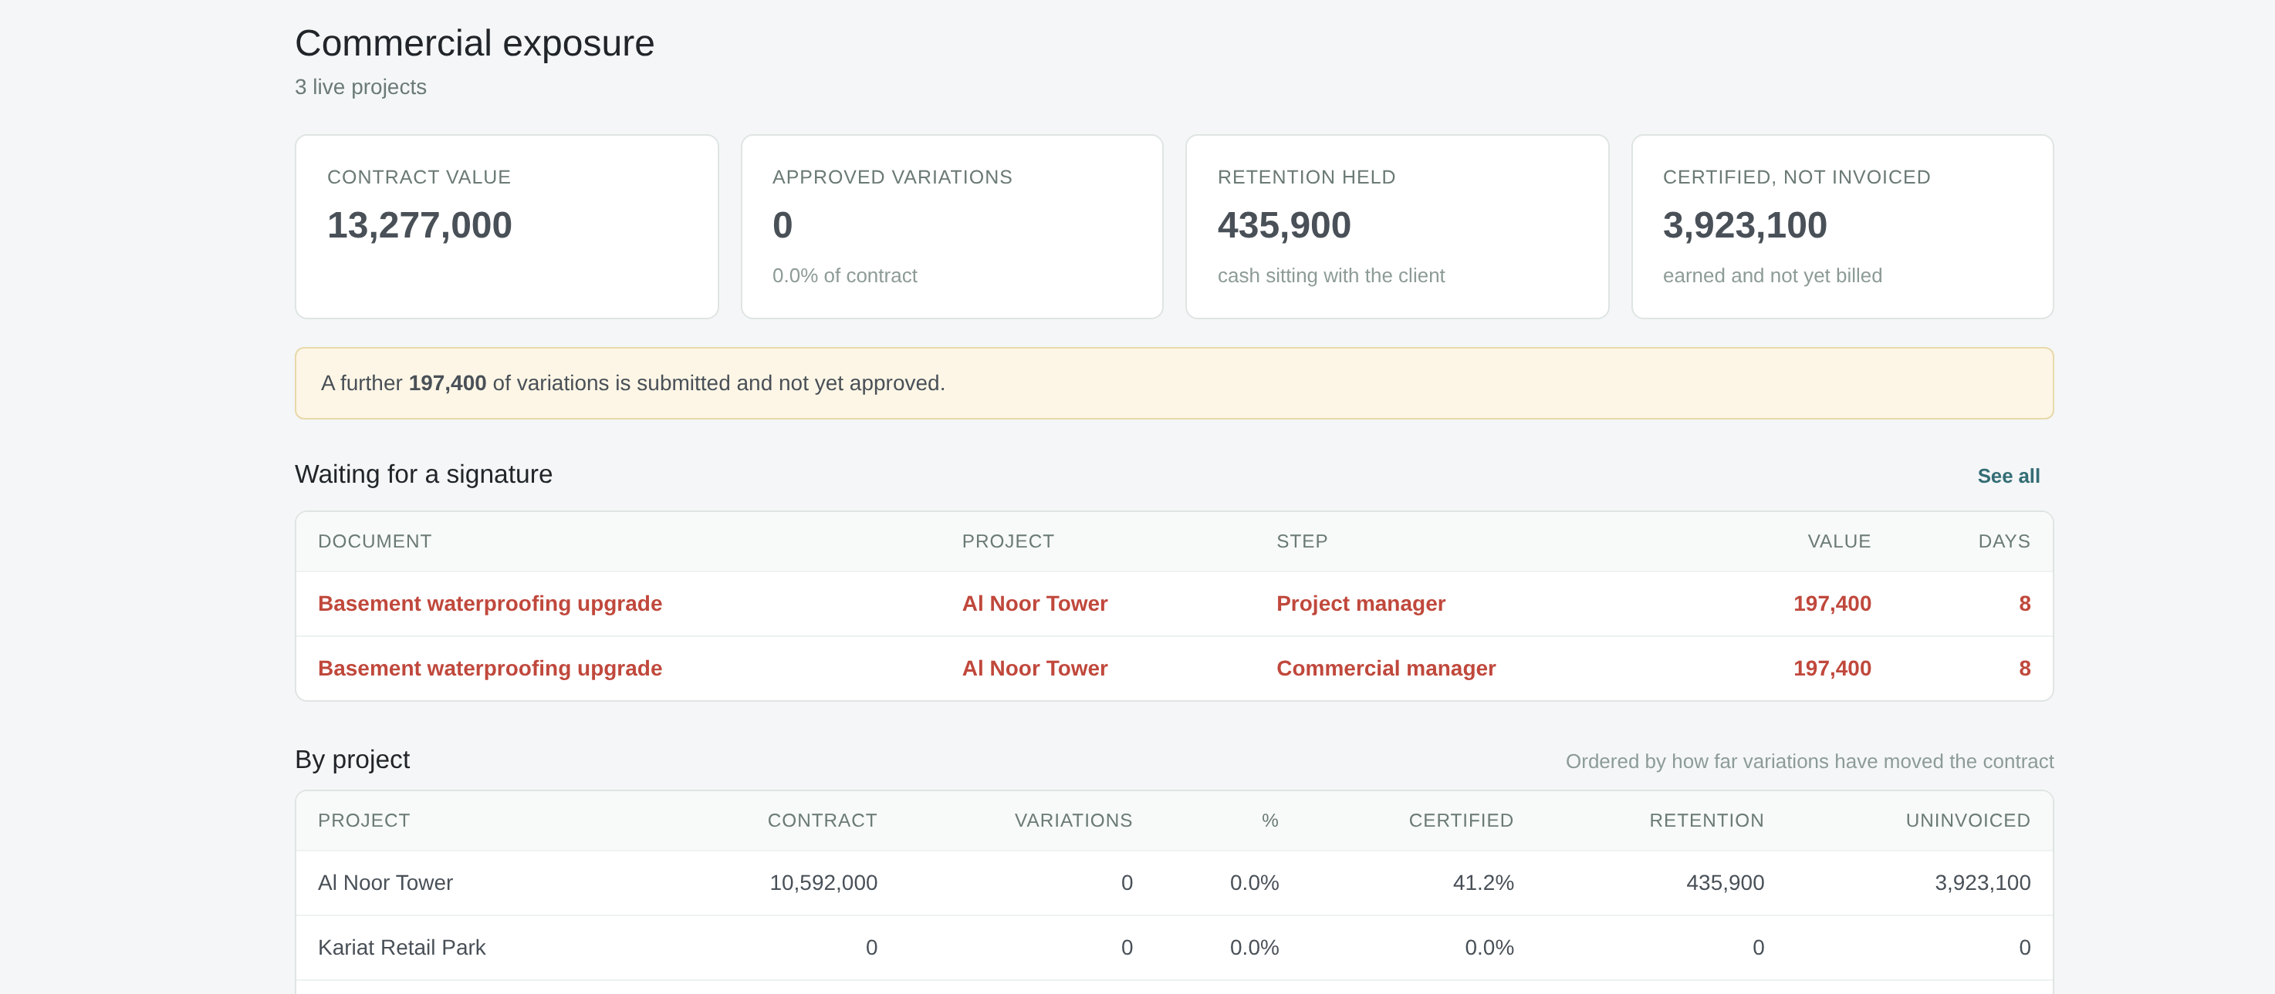This screenshot has height=994, width=2275.
Task: Select the Commercial manager step cell
Action: click(1386, 669)
